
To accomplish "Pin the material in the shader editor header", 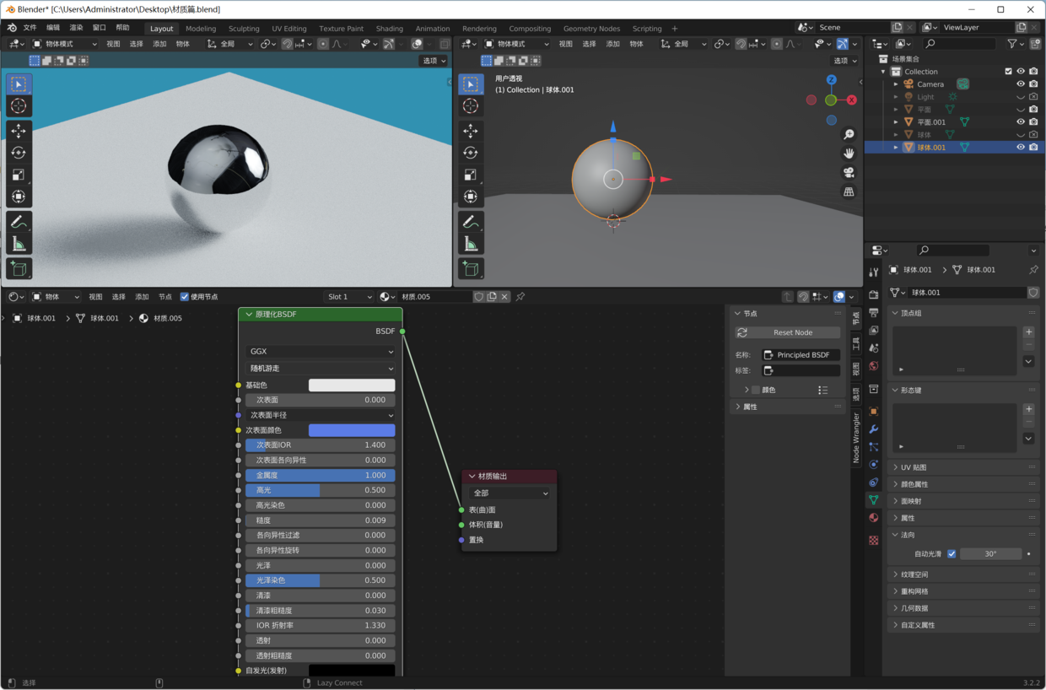I will pos(520,296).
